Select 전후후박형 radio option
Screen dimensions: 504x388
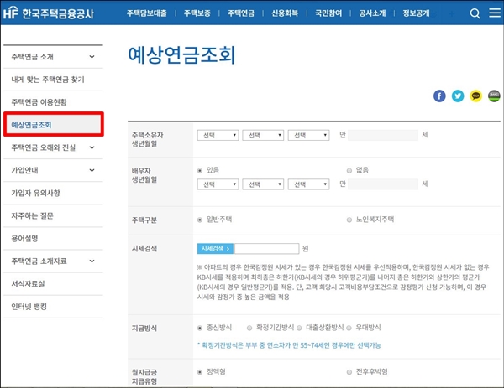pyautogui.click(x=349, y=371)
